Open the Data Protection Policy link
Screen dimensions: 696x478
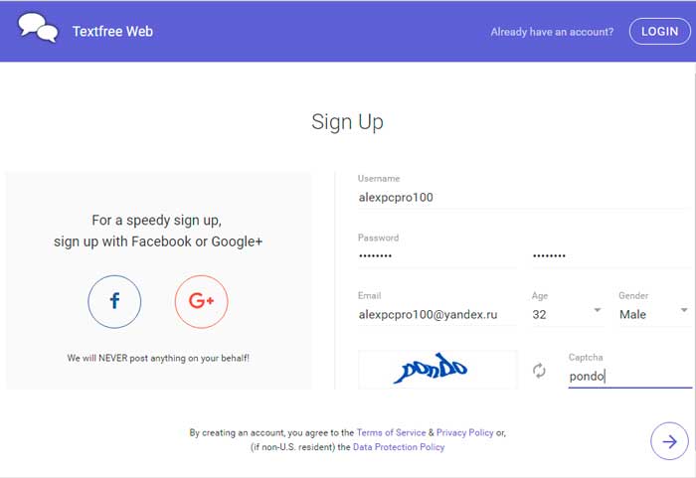tap(399, 447)
